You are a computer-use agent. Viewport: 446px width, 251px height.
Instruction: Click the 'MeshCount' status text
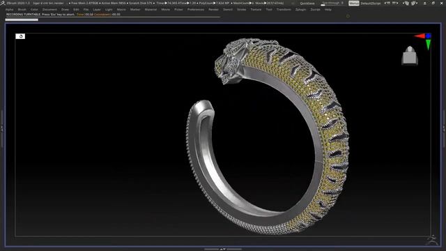(x=243, y=3)
